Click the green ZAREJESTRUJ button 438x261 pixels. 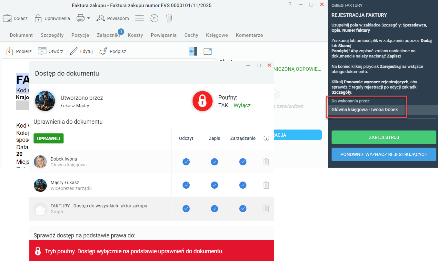(384, 137)
